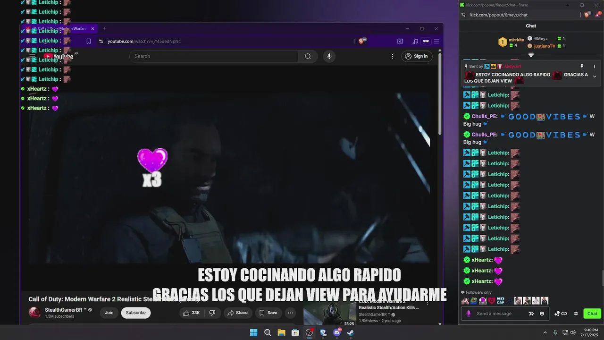
Task: Focus the YouTube Search field
Action: point(214,56)
